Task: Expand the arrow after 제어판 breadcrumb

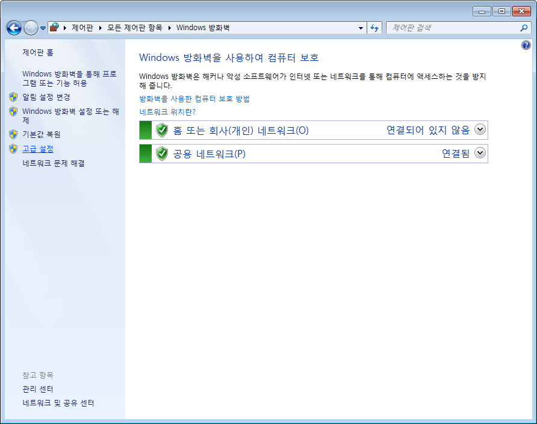Action: [101, 28]
